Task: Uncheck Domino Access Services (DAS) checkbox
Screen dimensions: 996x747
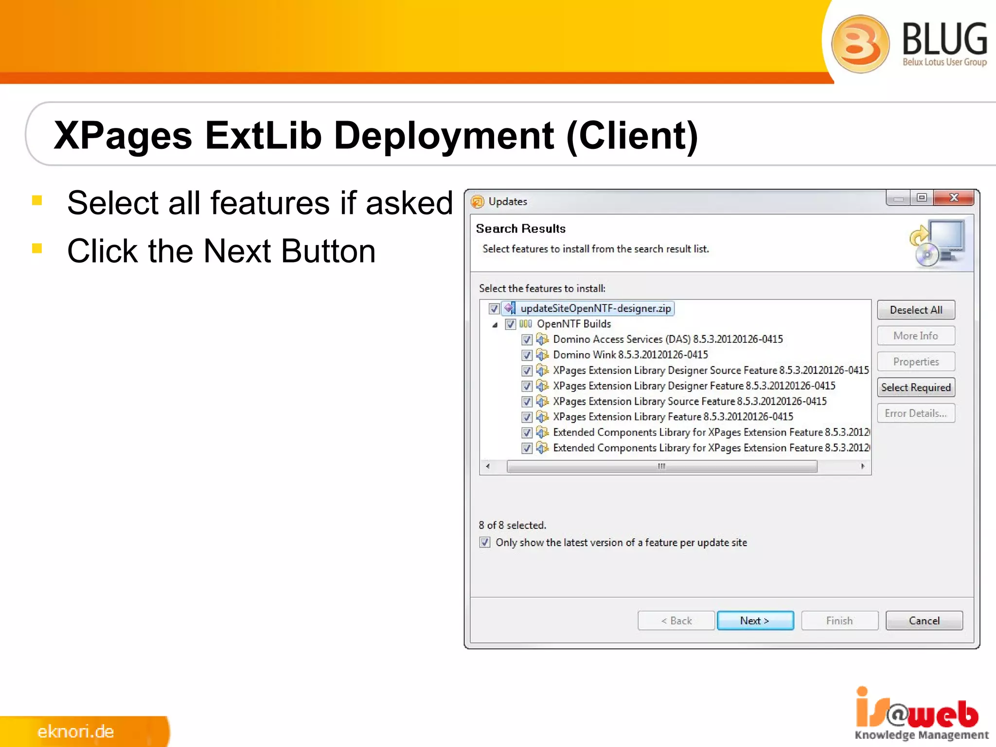Action: tap(527, 340)
